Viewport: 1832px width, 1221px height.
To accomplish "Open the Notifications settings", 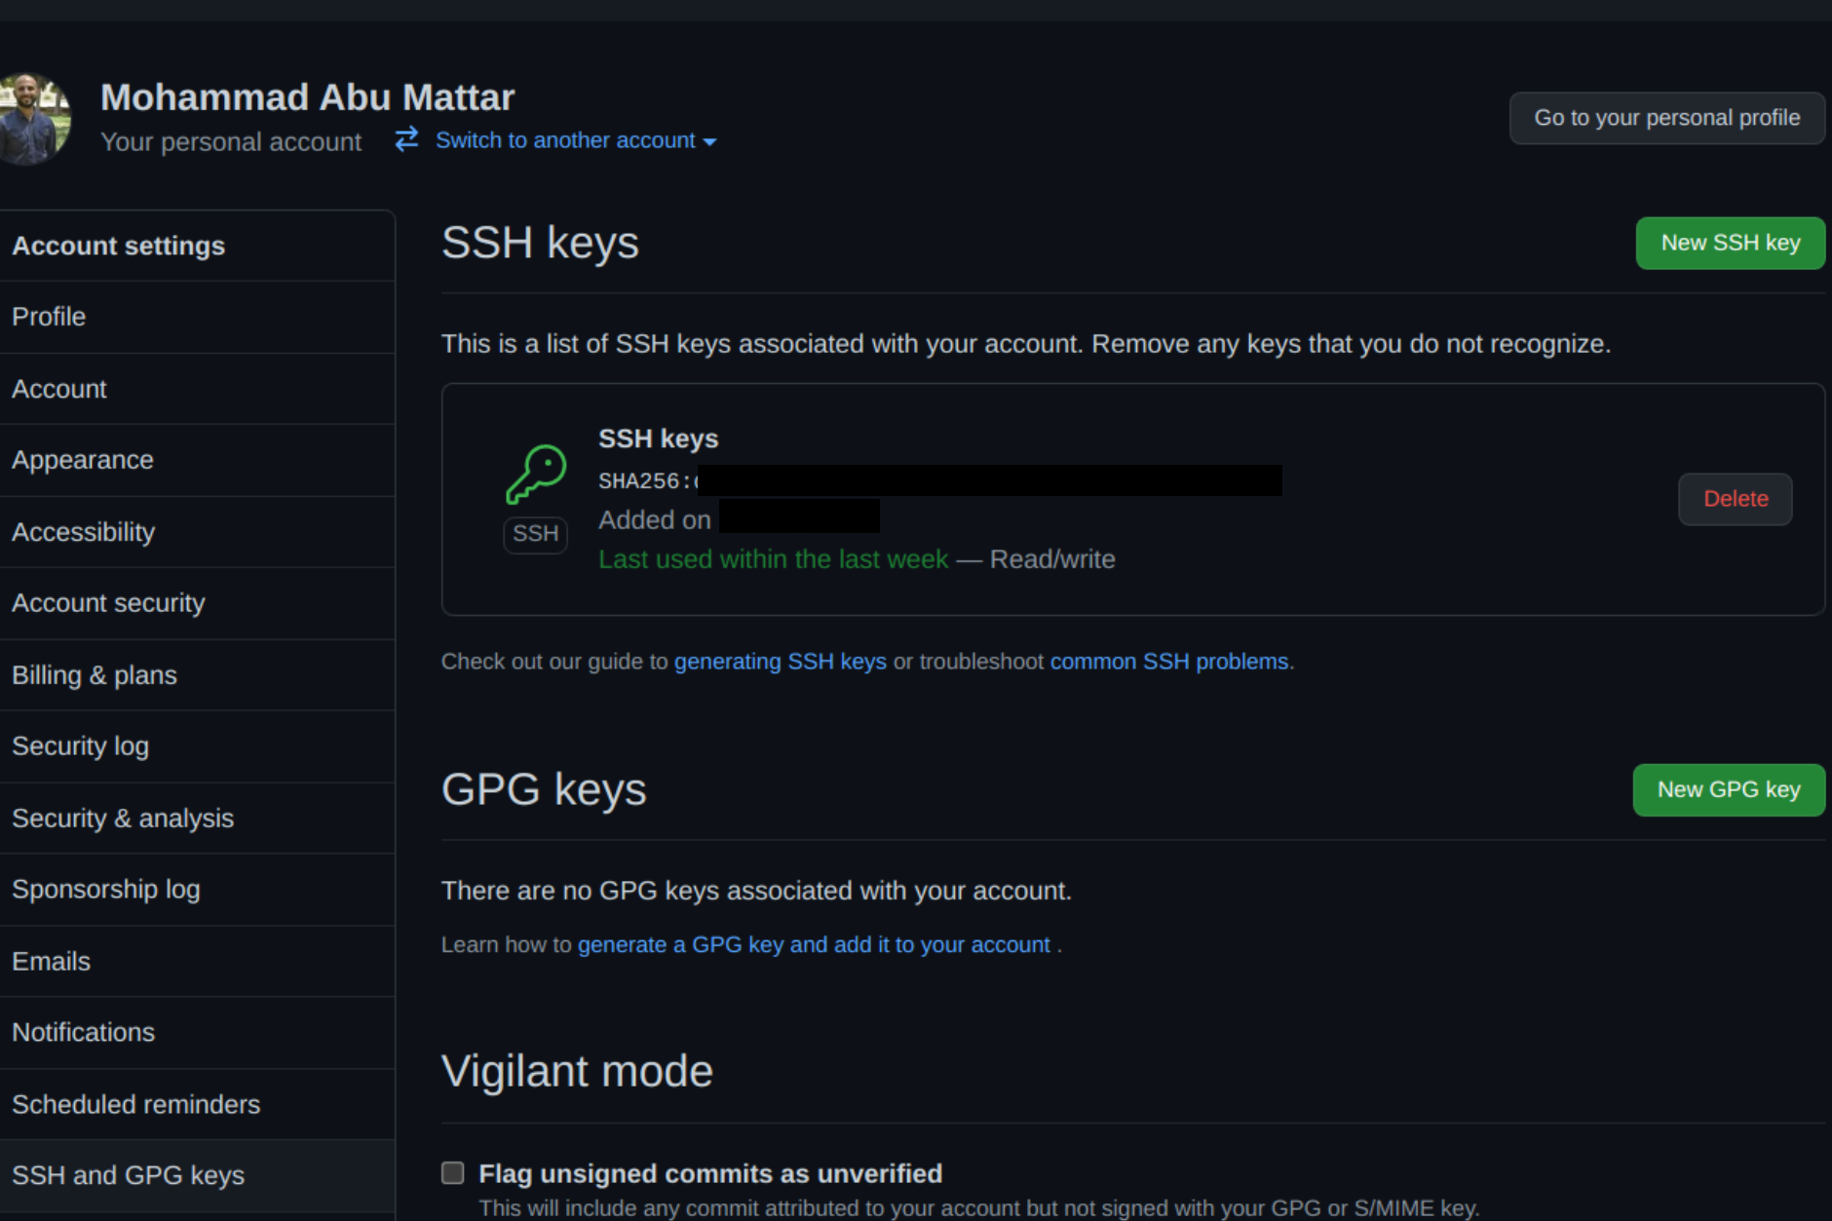I will [83, 1031].
